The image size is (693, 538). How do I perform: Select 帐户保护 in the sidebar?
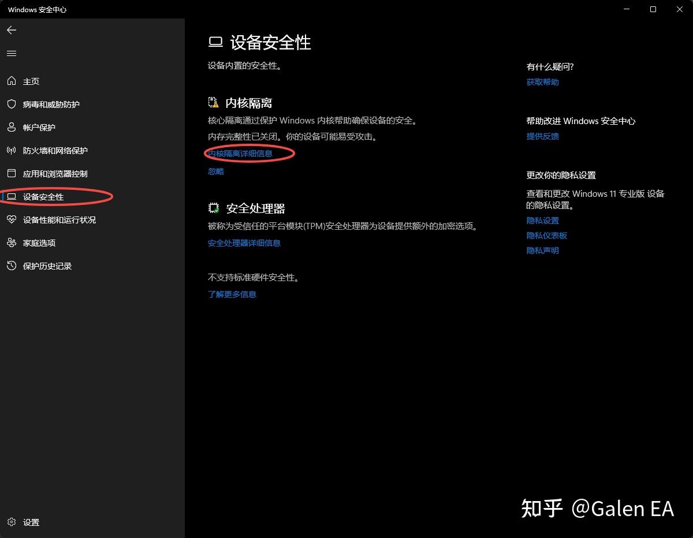click(x=92, y=128)
